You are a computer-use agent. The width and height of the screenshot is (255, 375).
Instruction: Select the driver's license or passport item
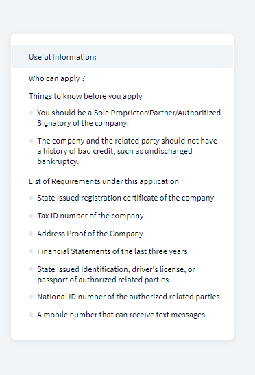coord(116,274)
